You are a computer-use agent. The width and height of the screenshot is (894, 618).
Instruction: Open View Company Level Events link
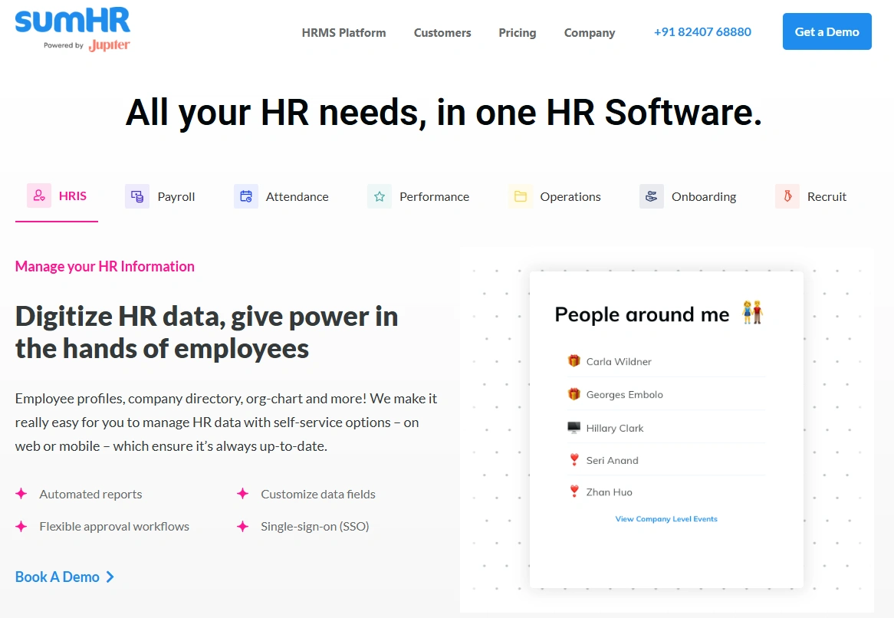(x=666, y=519)
